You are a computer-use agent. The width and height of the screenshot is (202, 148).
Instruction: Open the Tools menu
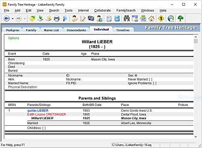[x=69, y=11]
